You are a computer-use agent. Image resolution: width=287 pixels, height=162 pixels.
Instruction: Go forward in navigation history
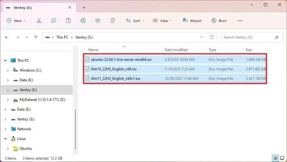pyautogui.click(x=17, y=38)
